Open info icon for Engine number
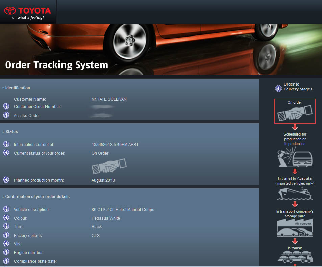322x267 pixels. (x=6, y=252)
